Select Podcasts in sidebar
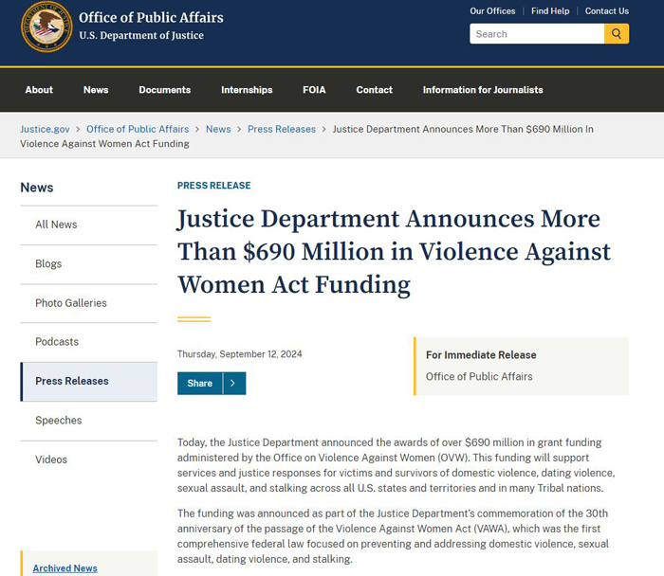Viewport: 664px width, 576px height. [88, 342]
